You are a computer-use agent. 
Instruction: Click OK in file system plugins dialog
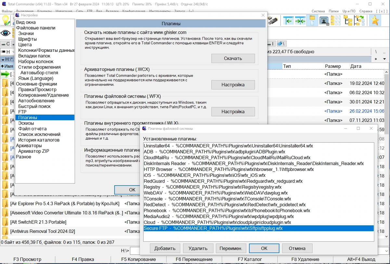click(264, 248)
